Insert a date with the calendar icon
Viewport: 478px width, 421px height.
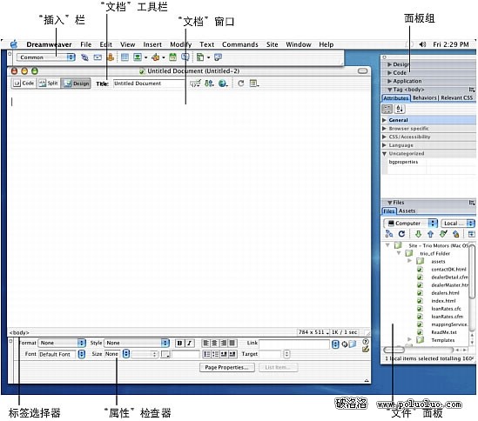(x=173, y=57)
